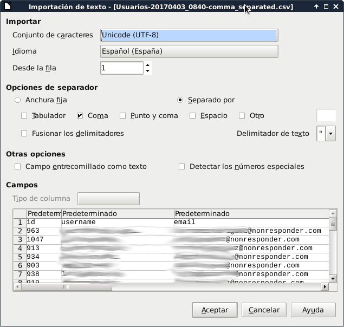Click the Aceptar button
344x327 pixels.
[215, 310]
